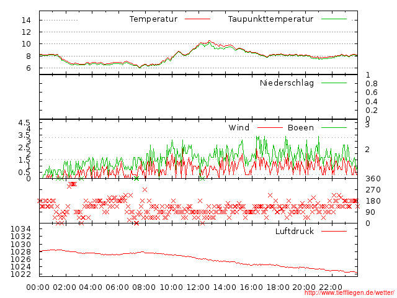Click the 360 wind direction axis value
Screen dimensions: 397x298
[373, 179]
